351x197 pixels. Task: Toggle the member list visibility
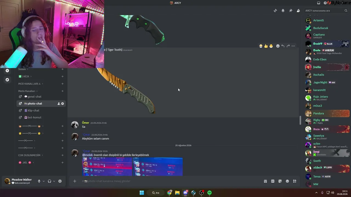coord(298,11)
